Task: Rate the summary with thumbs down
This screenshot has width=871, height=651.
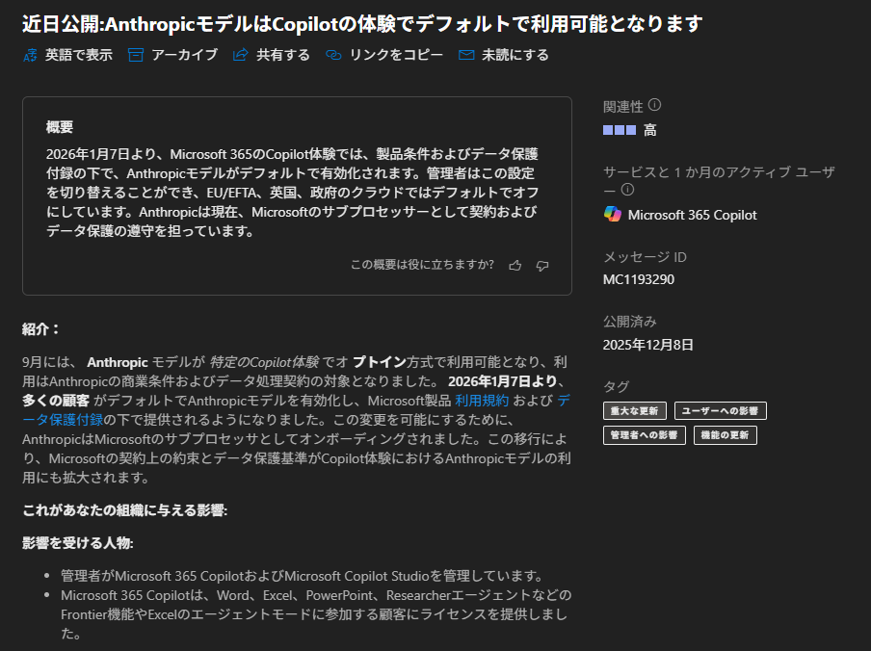Action: 542,265
